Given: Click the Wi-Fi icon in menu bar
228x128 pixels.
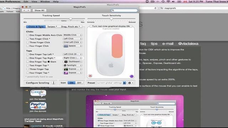Looking at the screenshot, I should (168, 1).
